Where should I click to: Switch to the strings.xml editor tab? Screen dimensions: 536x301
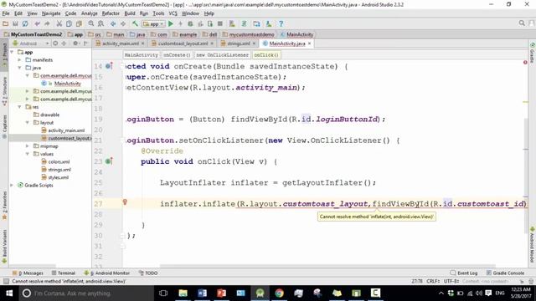pos(238,43)
